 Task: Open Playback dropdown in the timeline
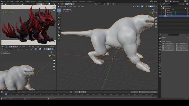pyautogui.click(x=8, y=92)
